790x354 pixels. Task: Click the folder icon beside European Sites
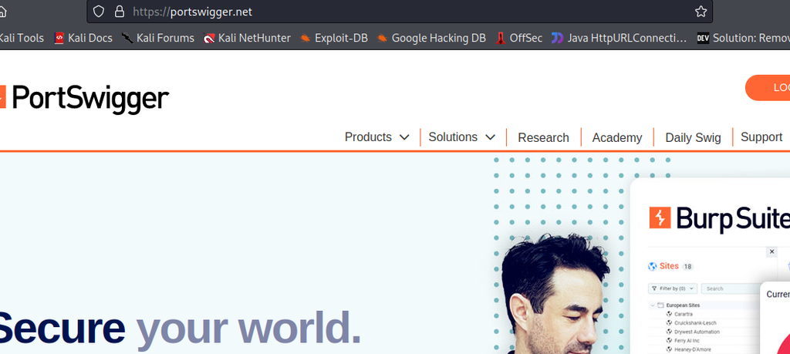(660, 305)
